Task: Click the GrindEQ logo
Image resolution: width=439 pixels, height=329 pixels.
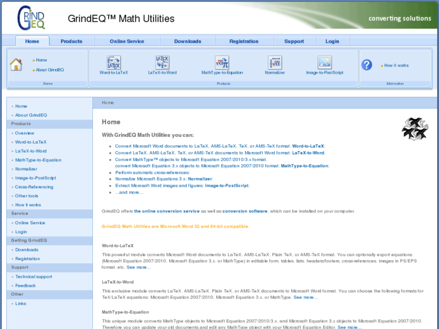Action: pyautogui.click(x=31, y=18)
